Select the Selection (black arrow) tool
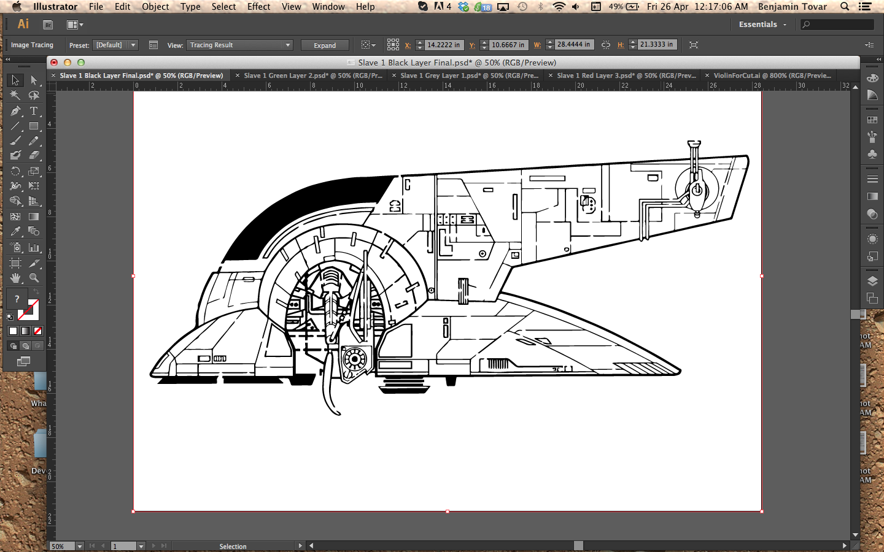Image resolution: width=884 pixels, height=552 pixels. tap(15, 80)
